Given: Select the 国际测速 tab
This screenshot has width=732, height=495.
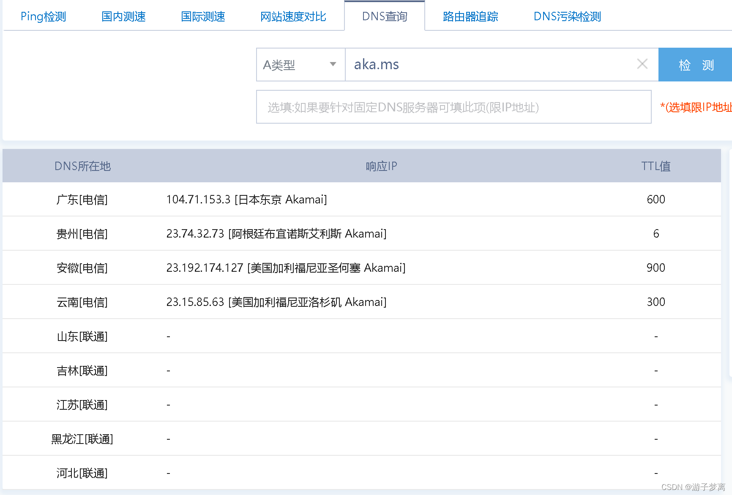Looking at the screenshot, I should tap(203, 16).
